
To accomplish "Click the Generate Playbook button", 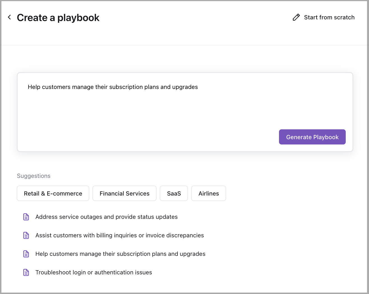I will (312, 137).
